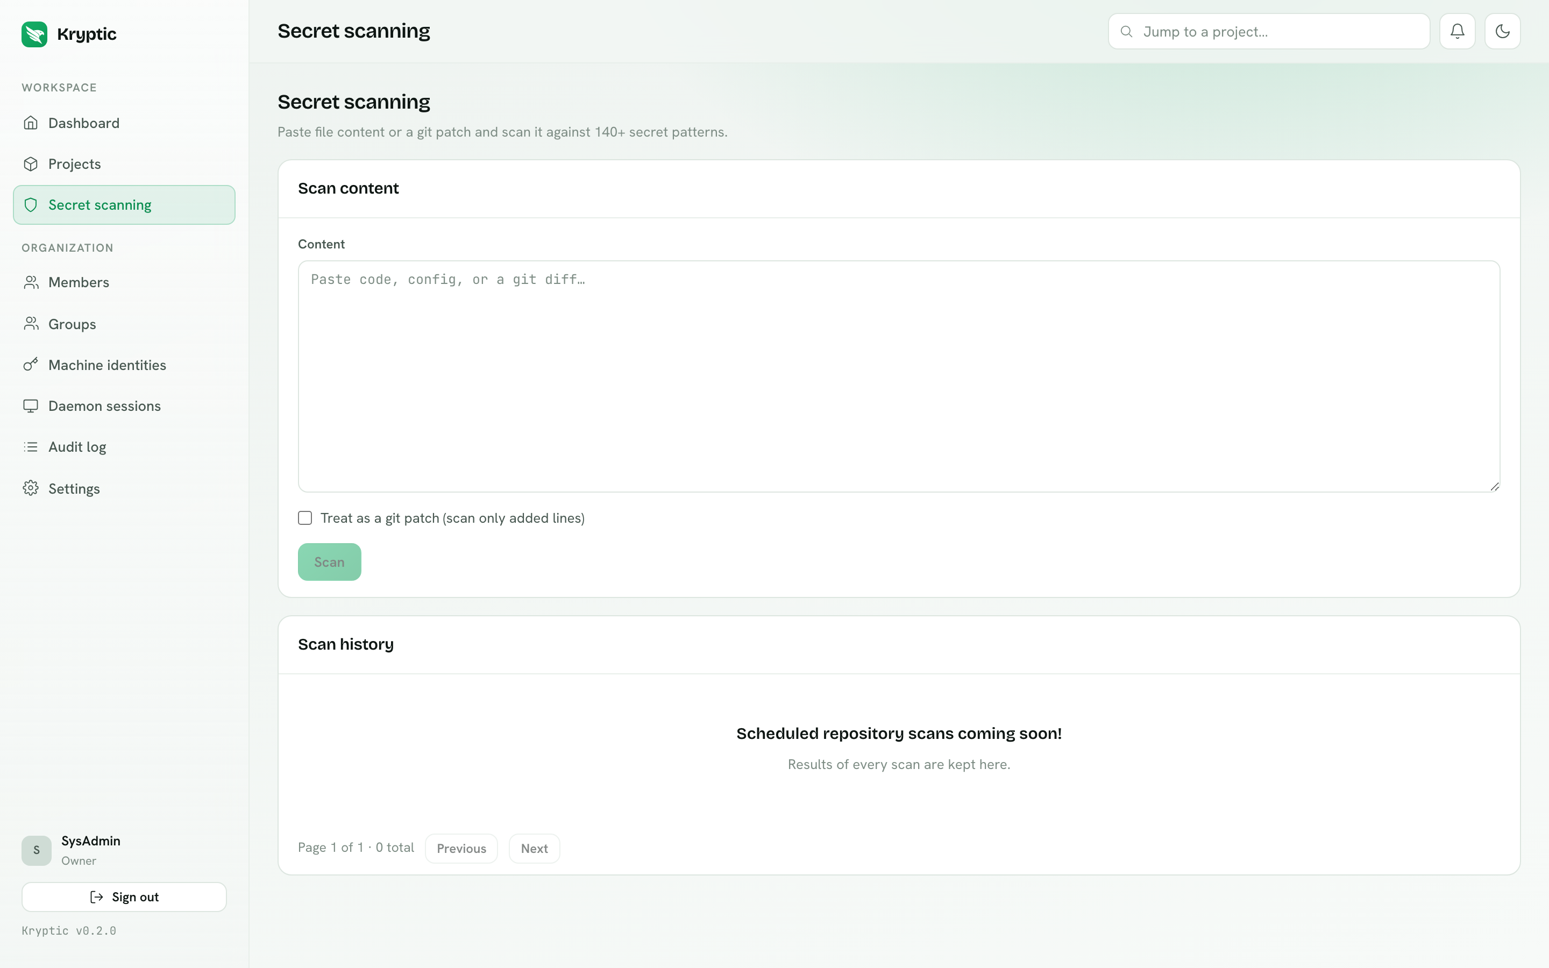Click the SysAdmin avatar badge
Image resolution: width=1549 pixels, height=968 pixels.
coord(37,850)
